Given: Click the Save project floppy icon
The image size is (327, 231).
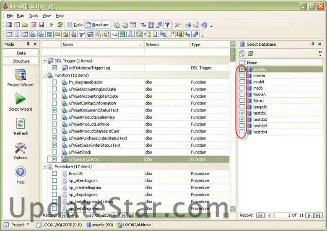Looking at the screenshot, I should tap(41, 25).
